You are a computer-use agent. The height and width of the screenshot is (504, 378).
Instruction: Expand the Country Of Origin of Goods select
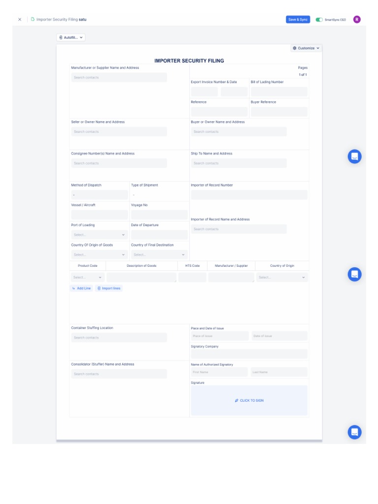click(x=99, y=254)
